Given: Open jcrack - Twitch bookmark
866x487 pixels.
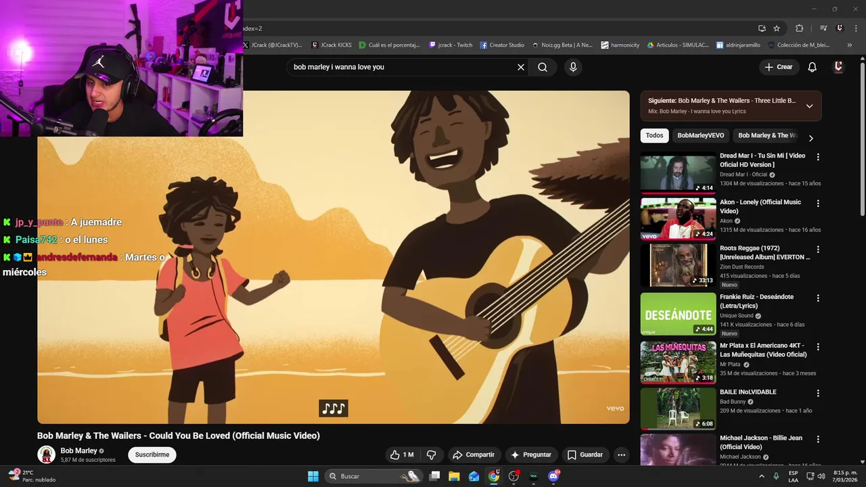Looking at the screenshot, I should point(451,45).
